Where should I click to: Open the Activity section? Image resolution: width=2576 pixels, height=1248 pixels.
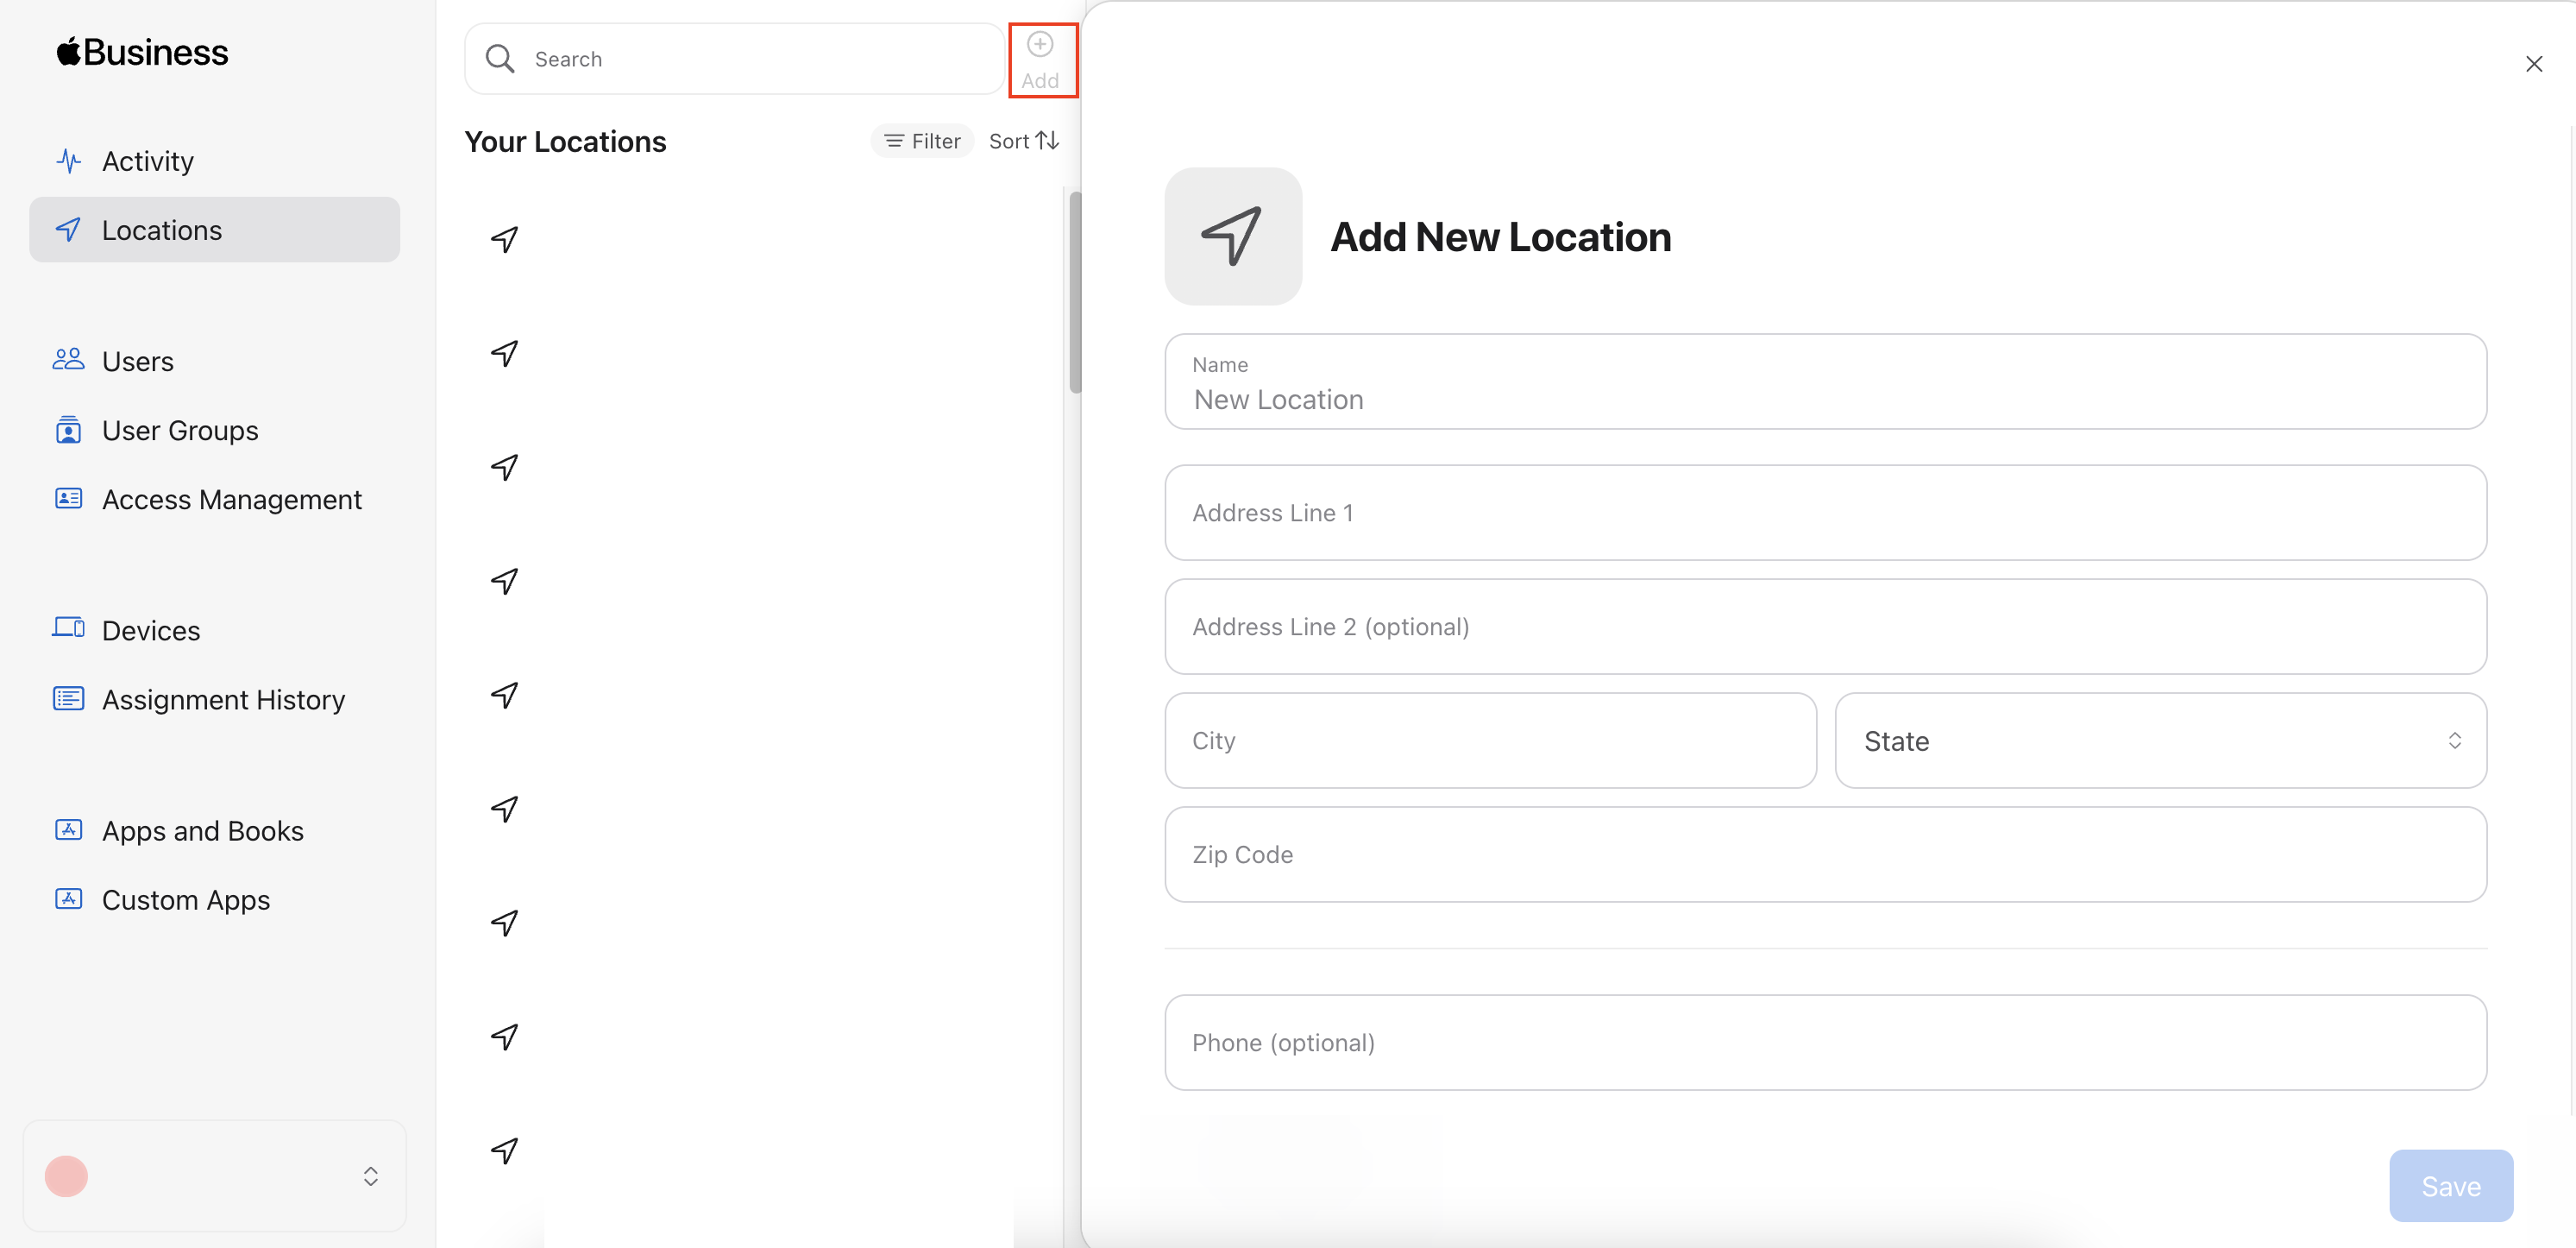pyautogui.click(x=147, y=161)
